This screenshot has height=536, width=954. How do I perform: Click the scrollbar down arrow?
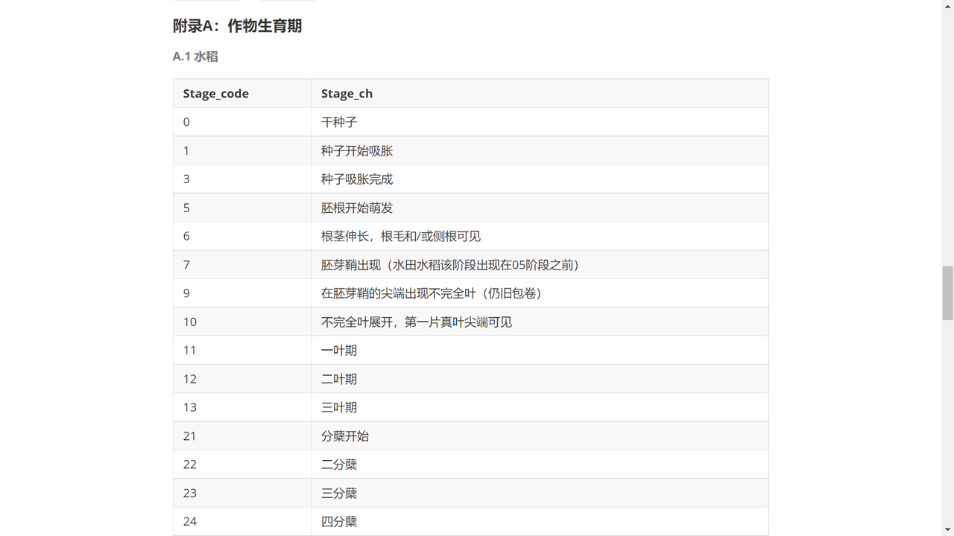click(947, 529)
